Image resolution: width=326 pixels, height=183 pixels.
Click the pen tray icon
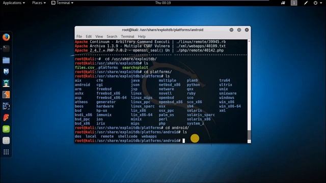pyautogui.click(x=306, y=3)
